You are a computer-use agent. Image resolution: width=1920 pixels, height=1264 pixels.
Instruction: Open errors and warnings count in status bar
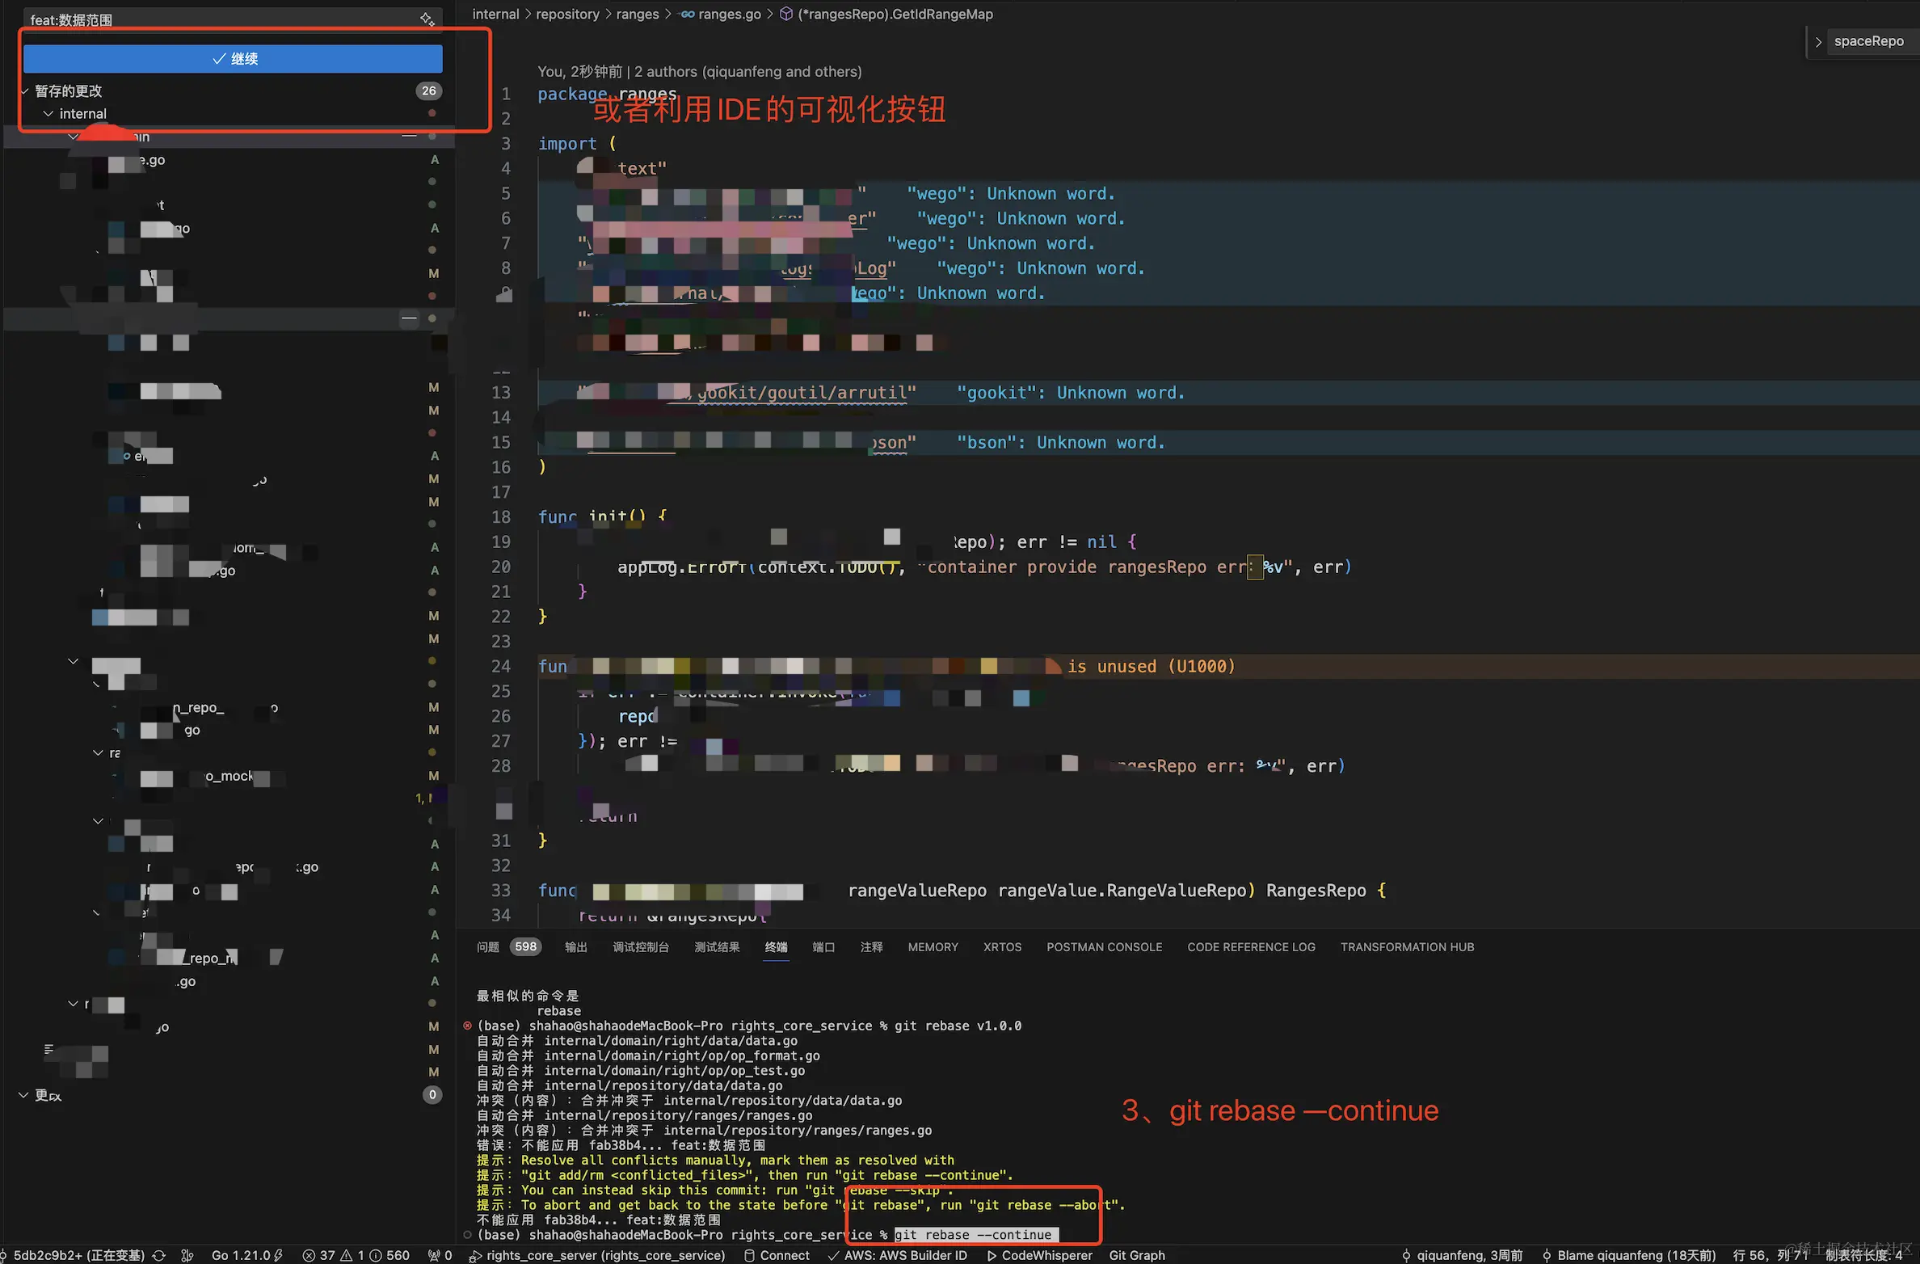(356, 1255)
